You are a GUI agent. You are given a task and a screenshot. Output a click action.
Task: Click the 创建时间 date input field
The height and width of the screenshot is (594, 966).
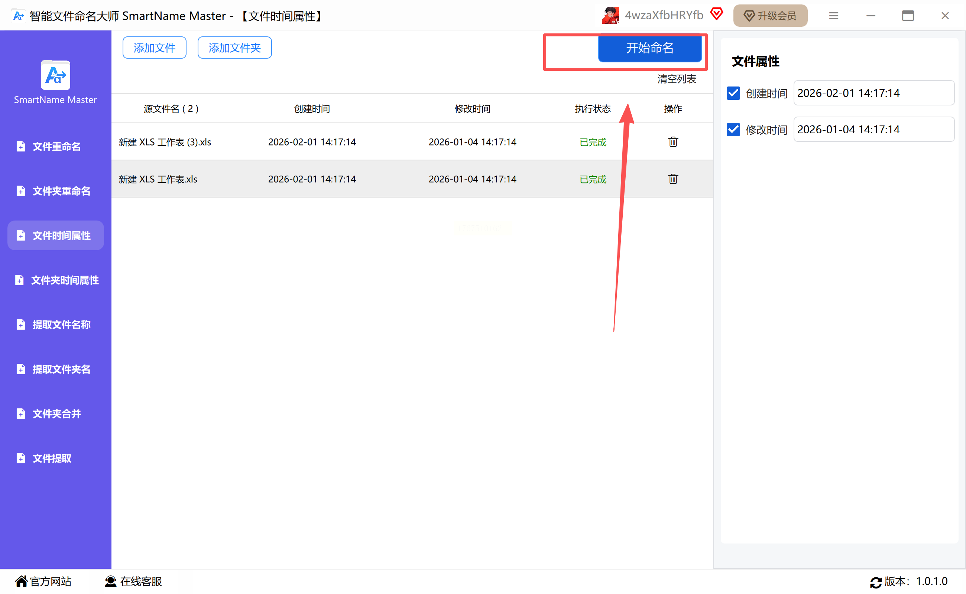[x=873, y=93]
